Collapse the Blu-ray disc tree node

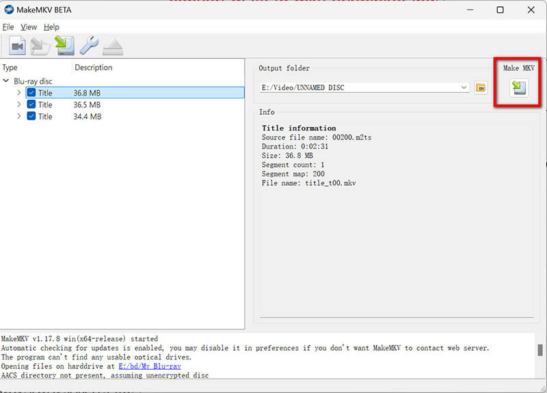tap(6, 81)
